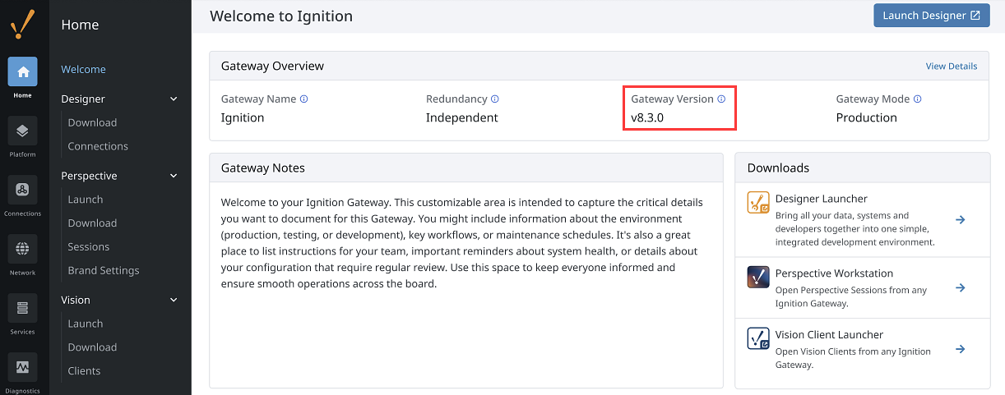The image size is (1005, 395).
Task: Open the Home sidebar icon
Action: point(22,71)
